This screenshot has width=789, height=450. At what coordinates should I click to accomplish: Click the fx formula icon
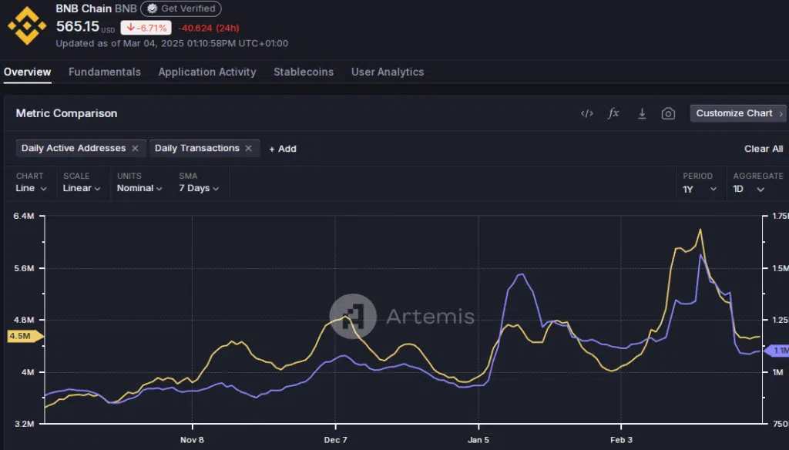(x=613, y=113)
